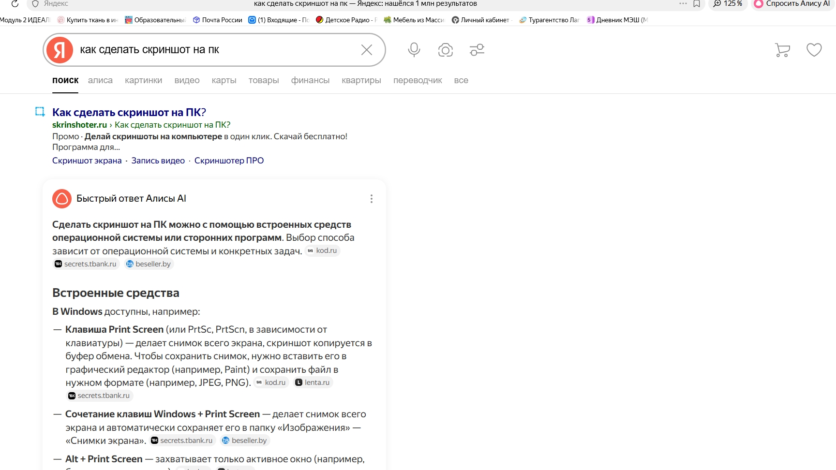Switch to the 'алиса' tab

[100, 80]
